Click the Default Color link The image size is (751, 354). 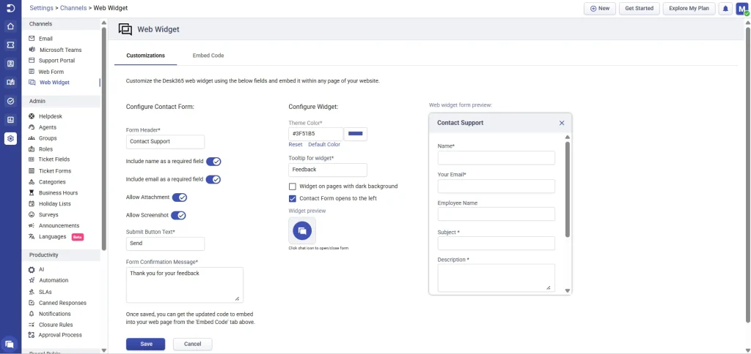pos(323,145)
